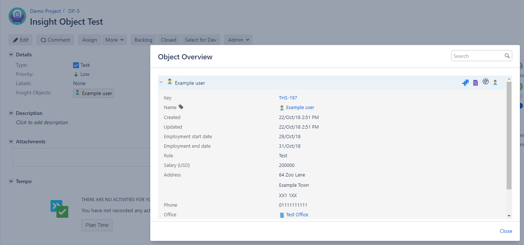Image resolution: width=524 pixels, height=245 pixels.
Task: Click the scroll down arrow in object list
Action: [x=509, y=216]
